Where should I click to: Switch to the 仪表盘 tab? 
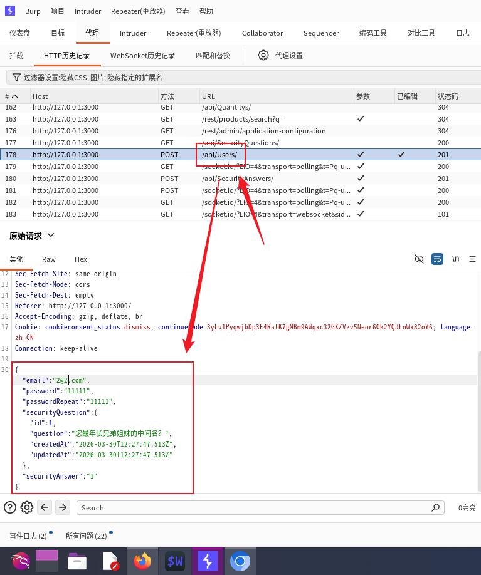pos(19,33)
